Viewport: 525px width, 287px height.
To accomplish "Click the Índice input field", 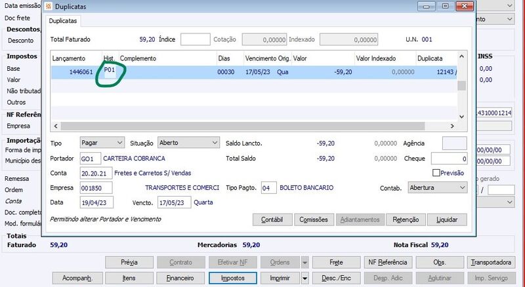I will (195, 39).
